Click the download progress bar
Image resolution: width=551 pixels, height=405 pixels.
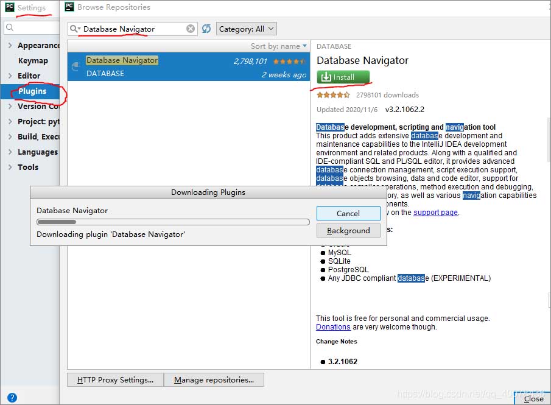[173, 222]
